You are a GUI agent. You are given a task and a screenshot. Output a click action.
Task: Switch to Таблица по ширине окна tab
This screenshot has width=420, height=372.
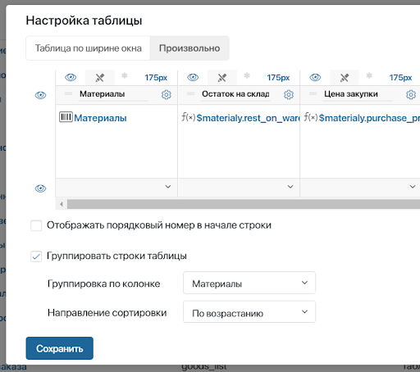click(88, 48)
